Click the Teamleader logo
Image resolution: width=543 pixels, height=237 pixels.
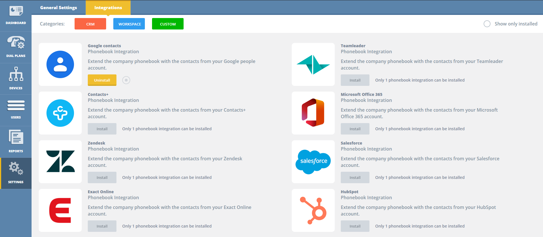click(313, 64)
